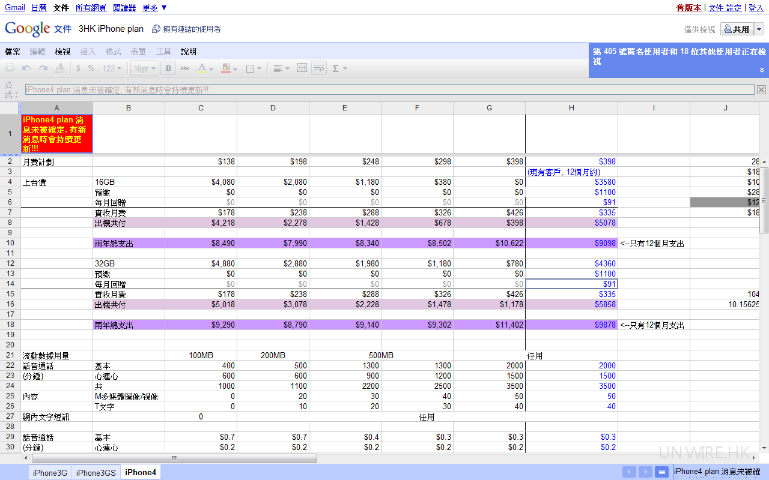Click the Google logo
Viewport: 769px width, 480px height.
(27, 28)
